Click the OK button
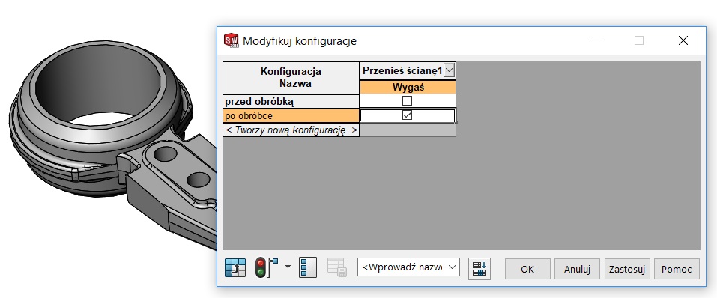The width and height of the screenshot is (717, 298). click(527, 269)
